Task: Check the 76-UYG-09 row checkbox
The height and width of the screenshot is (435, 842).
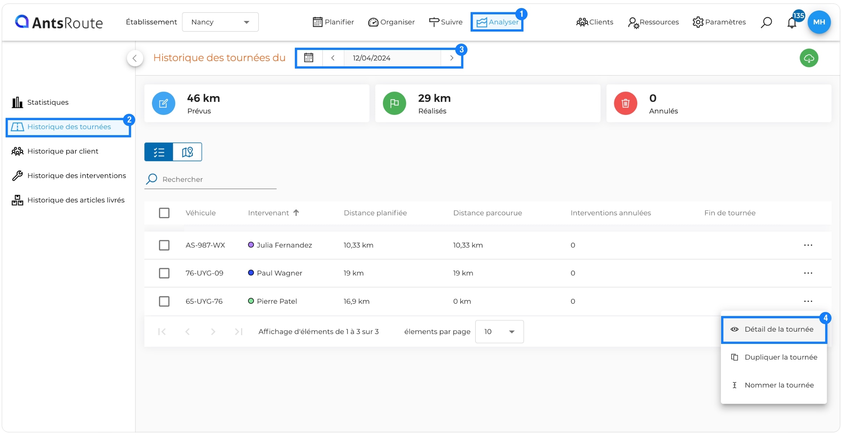Action: tap(164, 273)
